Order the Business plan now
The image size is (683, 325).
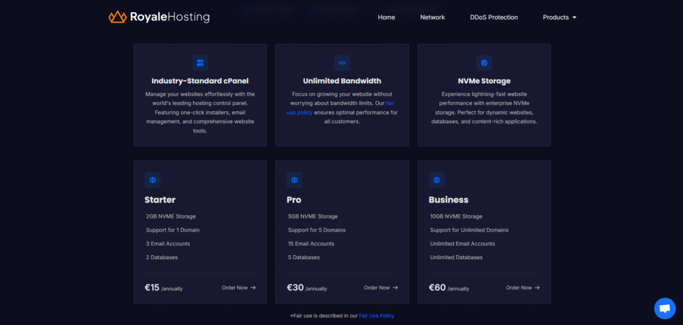(x=523, y=288)
